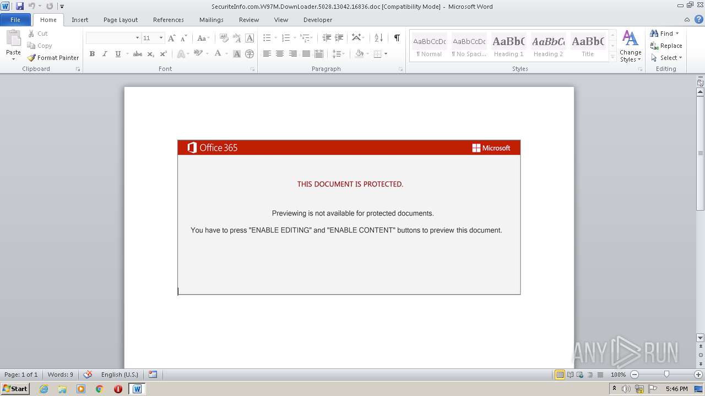Toggle Show/Hide paragraph marks
705x396 pixels.
pyautogui.click(x=397, y=38)
